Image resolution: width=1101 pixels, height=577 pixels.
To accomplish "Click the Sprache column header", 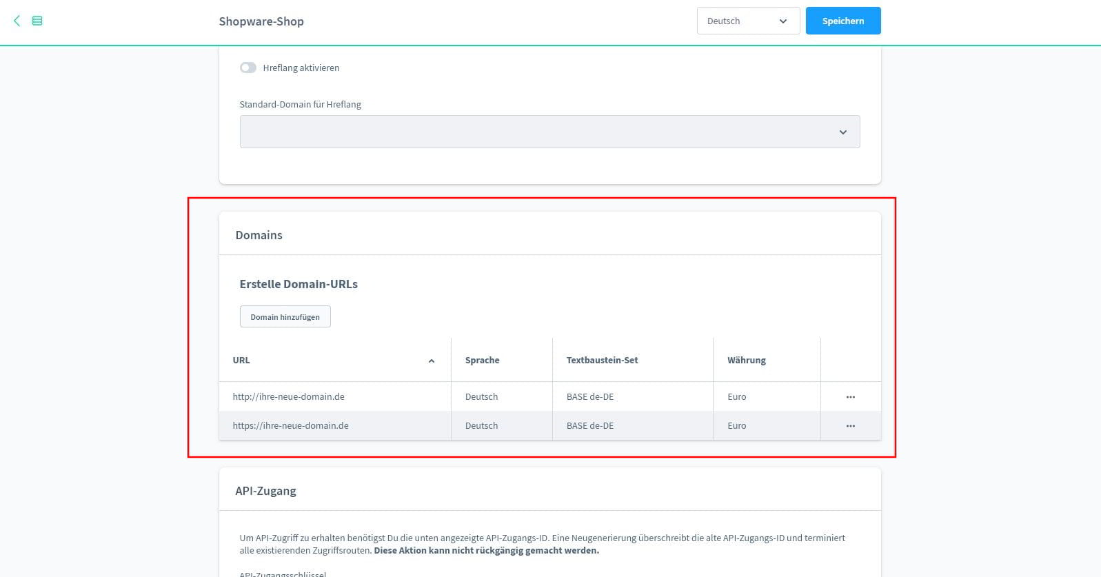I will coord(501,360).
